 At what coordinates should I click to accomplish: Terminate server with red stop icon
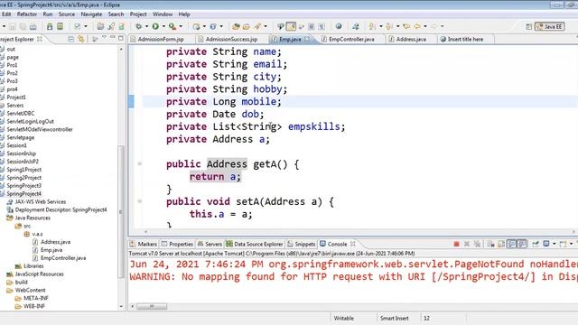(x=456, y=244)
